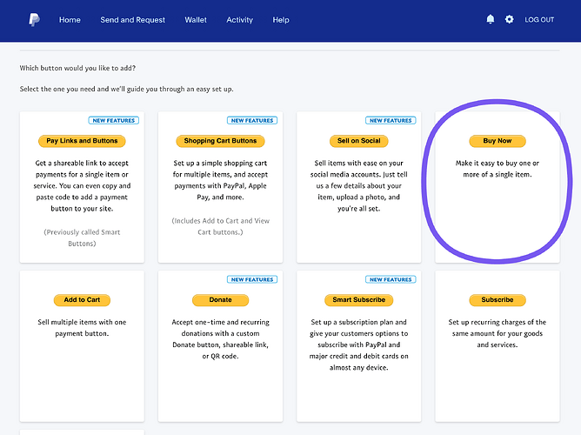Select the Shopping Cart Buttons button
Screen dimensions: 581x435
click(220, 141)
